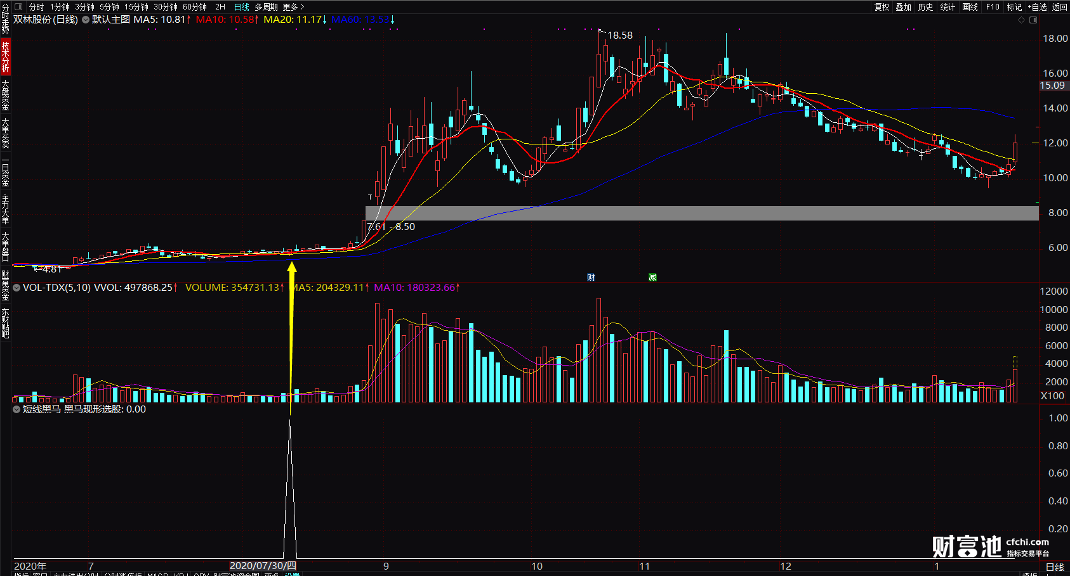The height and width of the screenshot is (576, 1070).
Task: Click the 复权 button
Action: click(x=882, y=7)
